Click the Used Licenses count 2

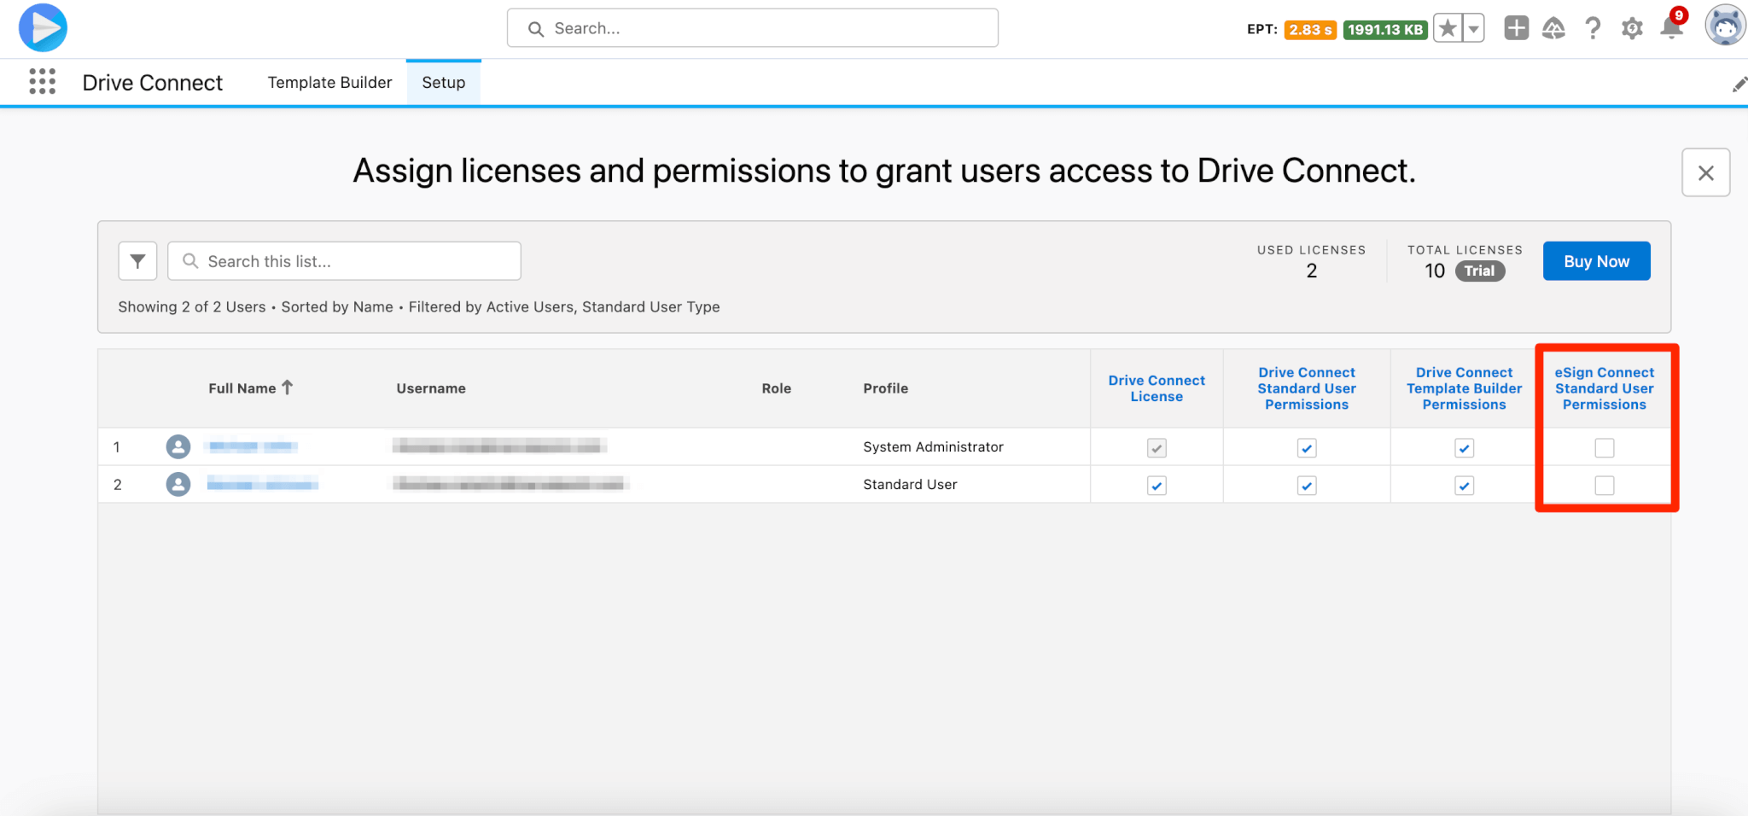click(1312, 271)
